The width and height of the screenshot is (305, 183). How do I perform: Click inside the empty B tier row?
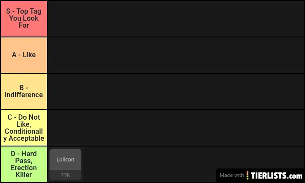click(x=176, y=91)
